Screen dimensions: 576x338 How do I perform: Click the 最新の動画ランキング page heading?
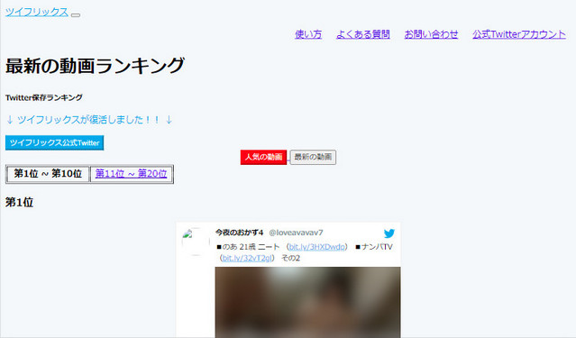(95, 66)
